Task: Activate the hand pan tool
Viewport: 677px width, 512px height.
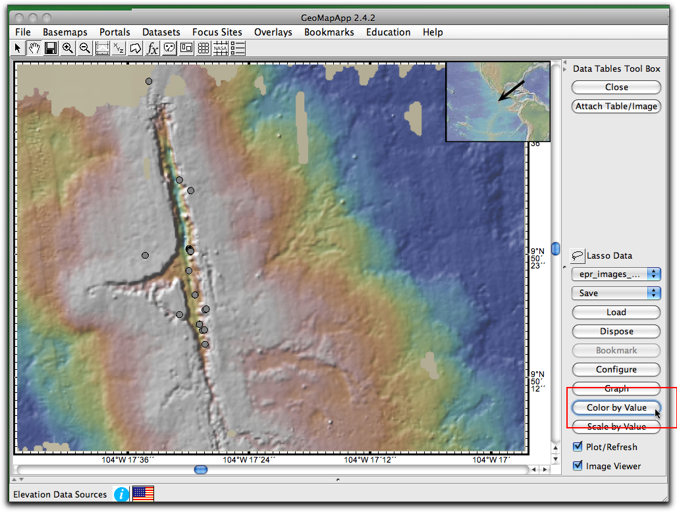Action: tap(34, 47)
